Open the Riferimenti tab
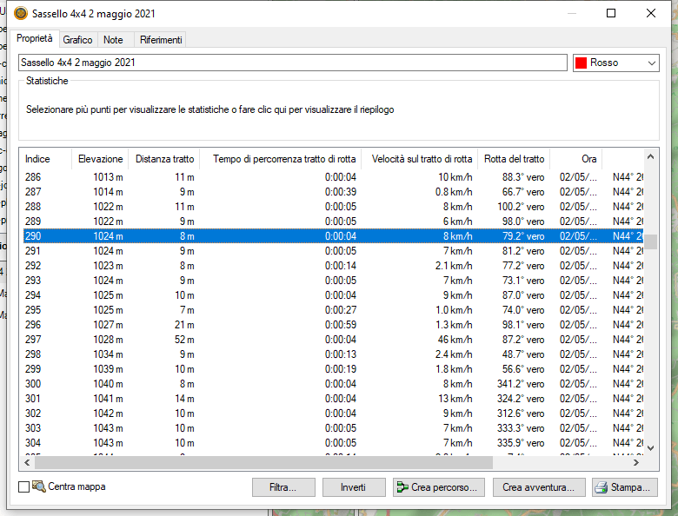Image resolution: width=678 pixels, height=516 pixels. tap(161, 40)
